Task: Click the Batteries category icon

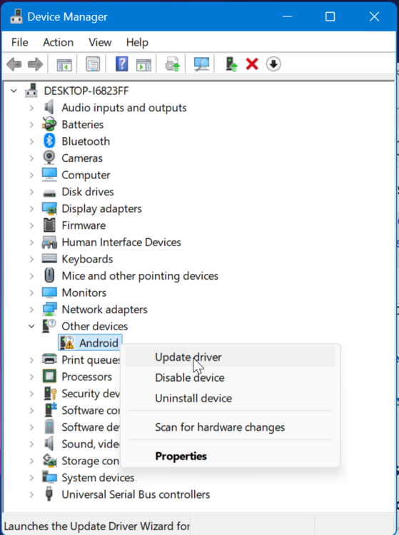Action: [49, 124]
